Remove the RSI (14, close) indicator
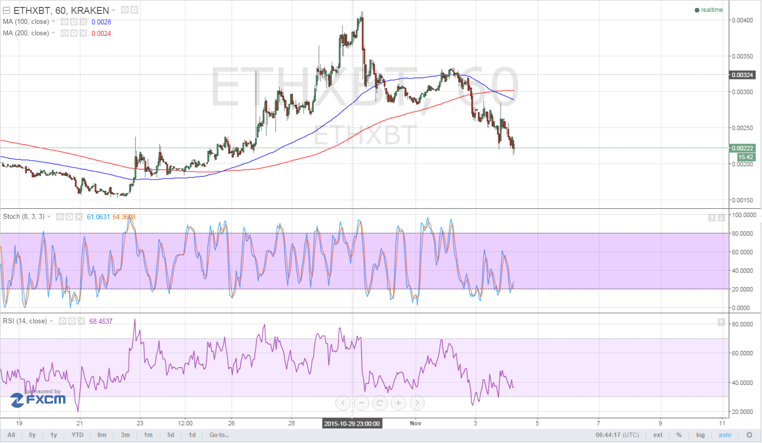Viewport: 762px width, 443px height. coord(81,321)
